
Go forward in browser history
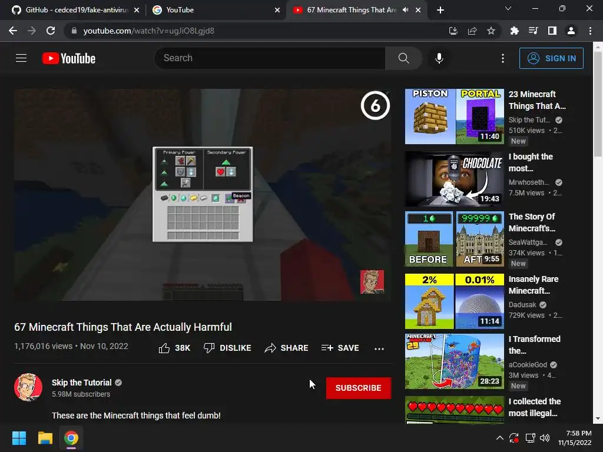[x=32, y=31]
